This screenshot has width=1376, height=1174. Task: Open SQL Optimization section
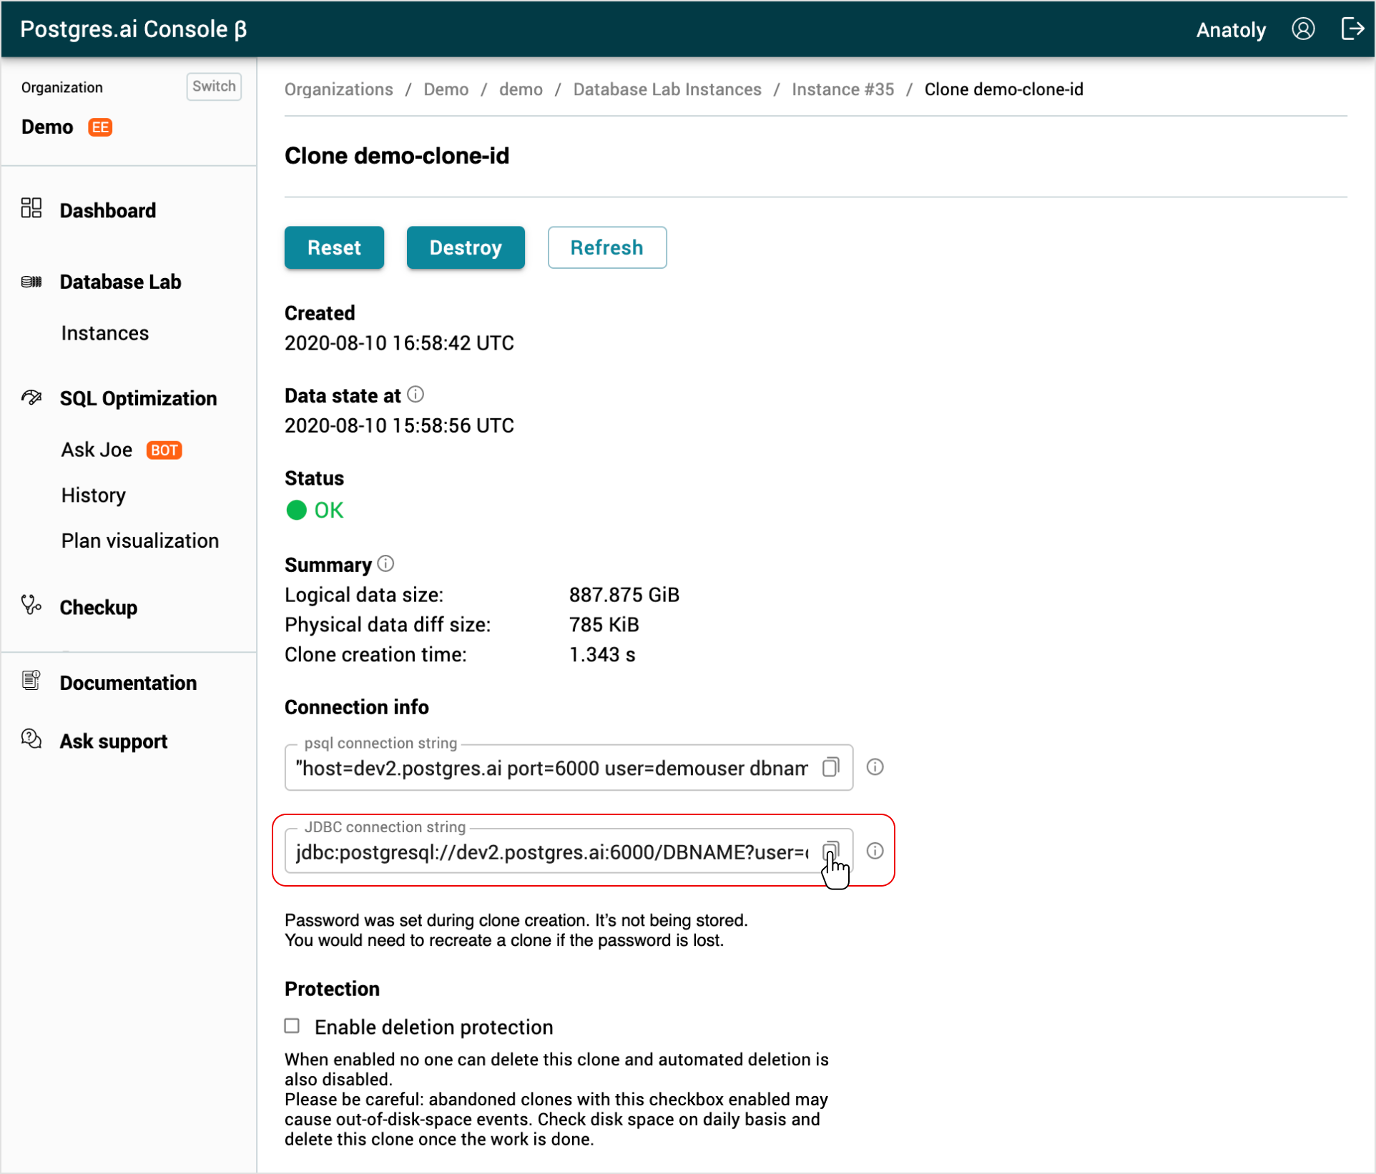pyautogui.click(x=138, y=398)
